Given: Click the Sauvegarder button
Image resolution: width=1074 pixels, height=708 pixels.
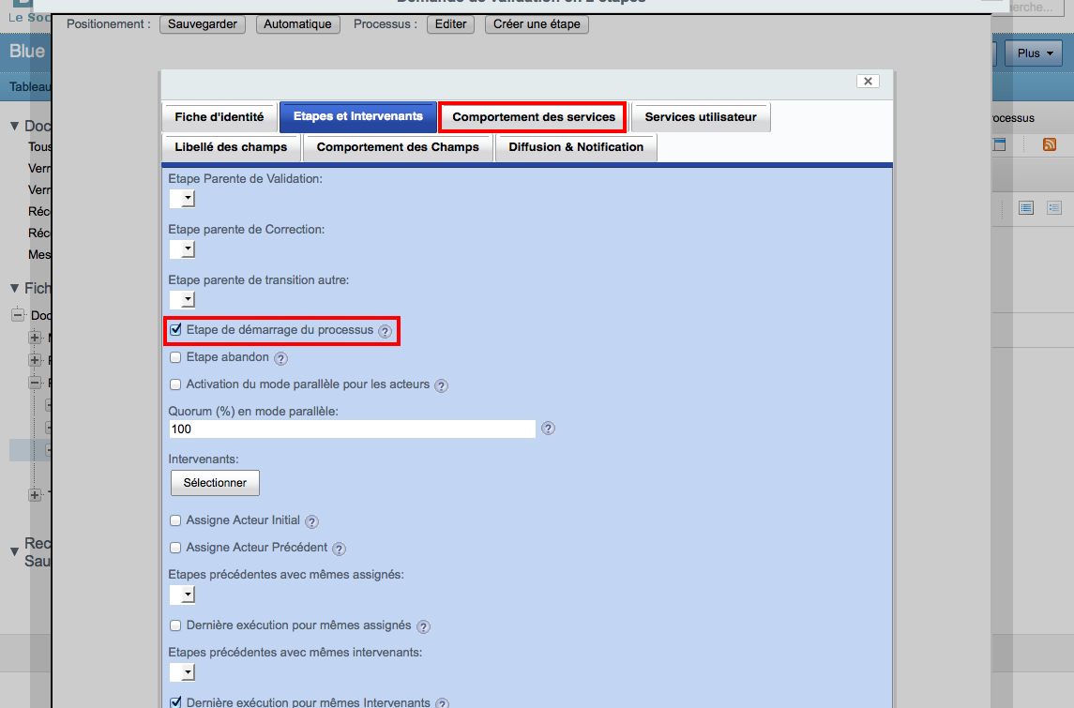Looking at the screenshot, I should (203, 24).
